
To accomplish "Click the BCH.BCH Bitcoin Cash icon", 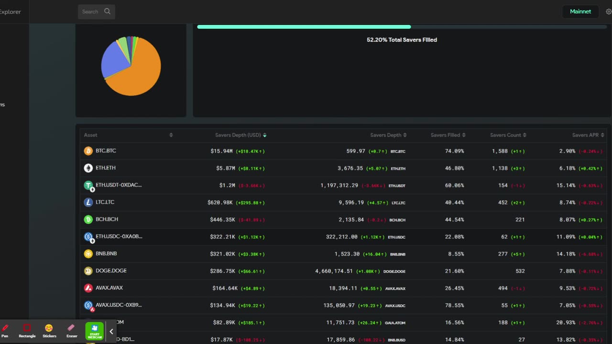I will pyautogui.click(x=88, y=220).
